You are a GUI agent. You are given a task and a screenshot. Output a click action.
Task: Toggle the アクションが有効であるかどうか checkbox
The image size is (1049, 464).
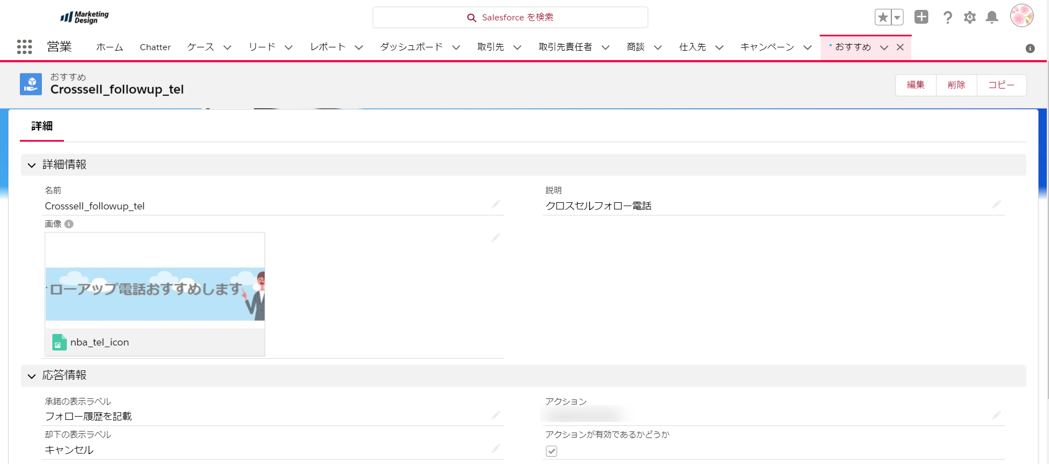(x=551, y=451)
